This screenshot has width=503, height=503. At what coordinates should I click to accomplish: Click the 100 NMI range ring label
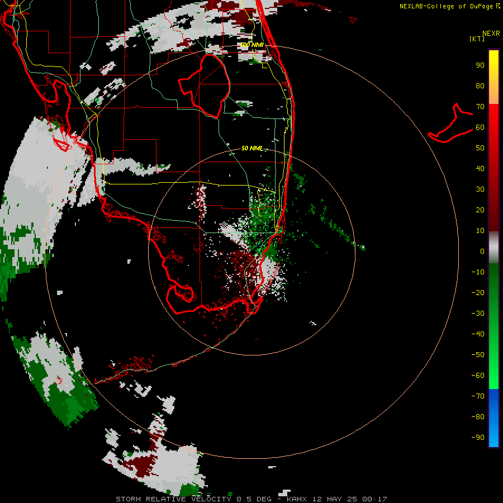(x=252, y=45)
